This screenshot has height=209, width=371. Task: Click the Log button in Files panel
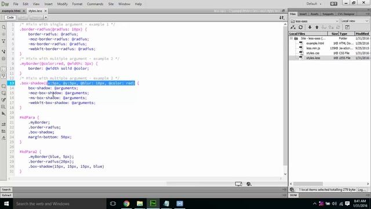(361, 190)
